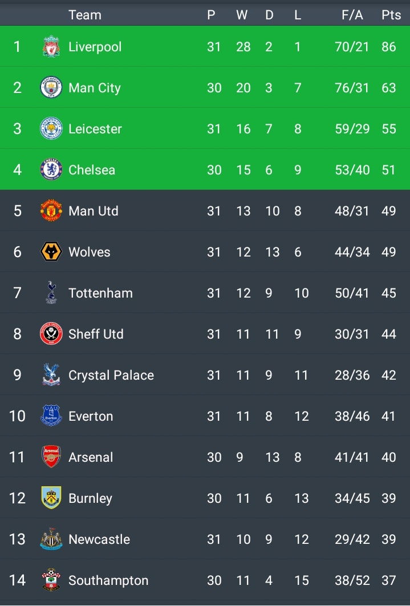This screenshot has height=606, width=410.
Task: Open the Burnley team name link
Action: click(x=90, y=498)
